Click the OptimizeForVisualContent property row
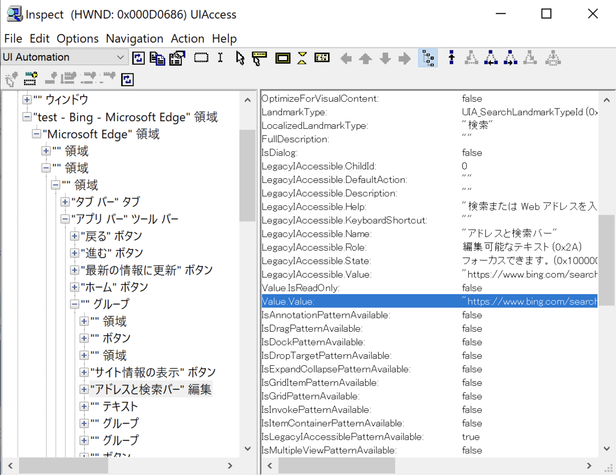Image resolution: width=616 pixels, height=475 pixels. (x=429, y=98)
